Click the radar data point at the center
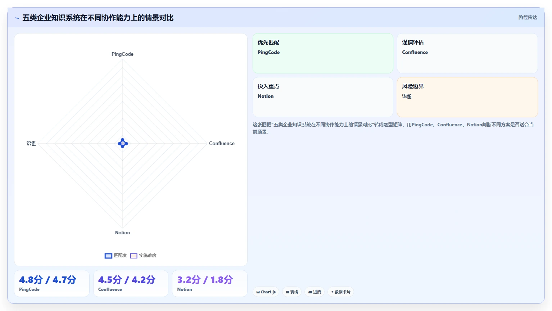 123,143
